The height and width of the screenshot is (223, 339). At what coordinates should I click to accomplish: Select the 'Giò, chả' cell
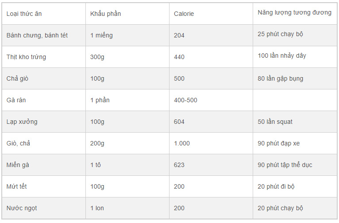click(x=19, y=143)
